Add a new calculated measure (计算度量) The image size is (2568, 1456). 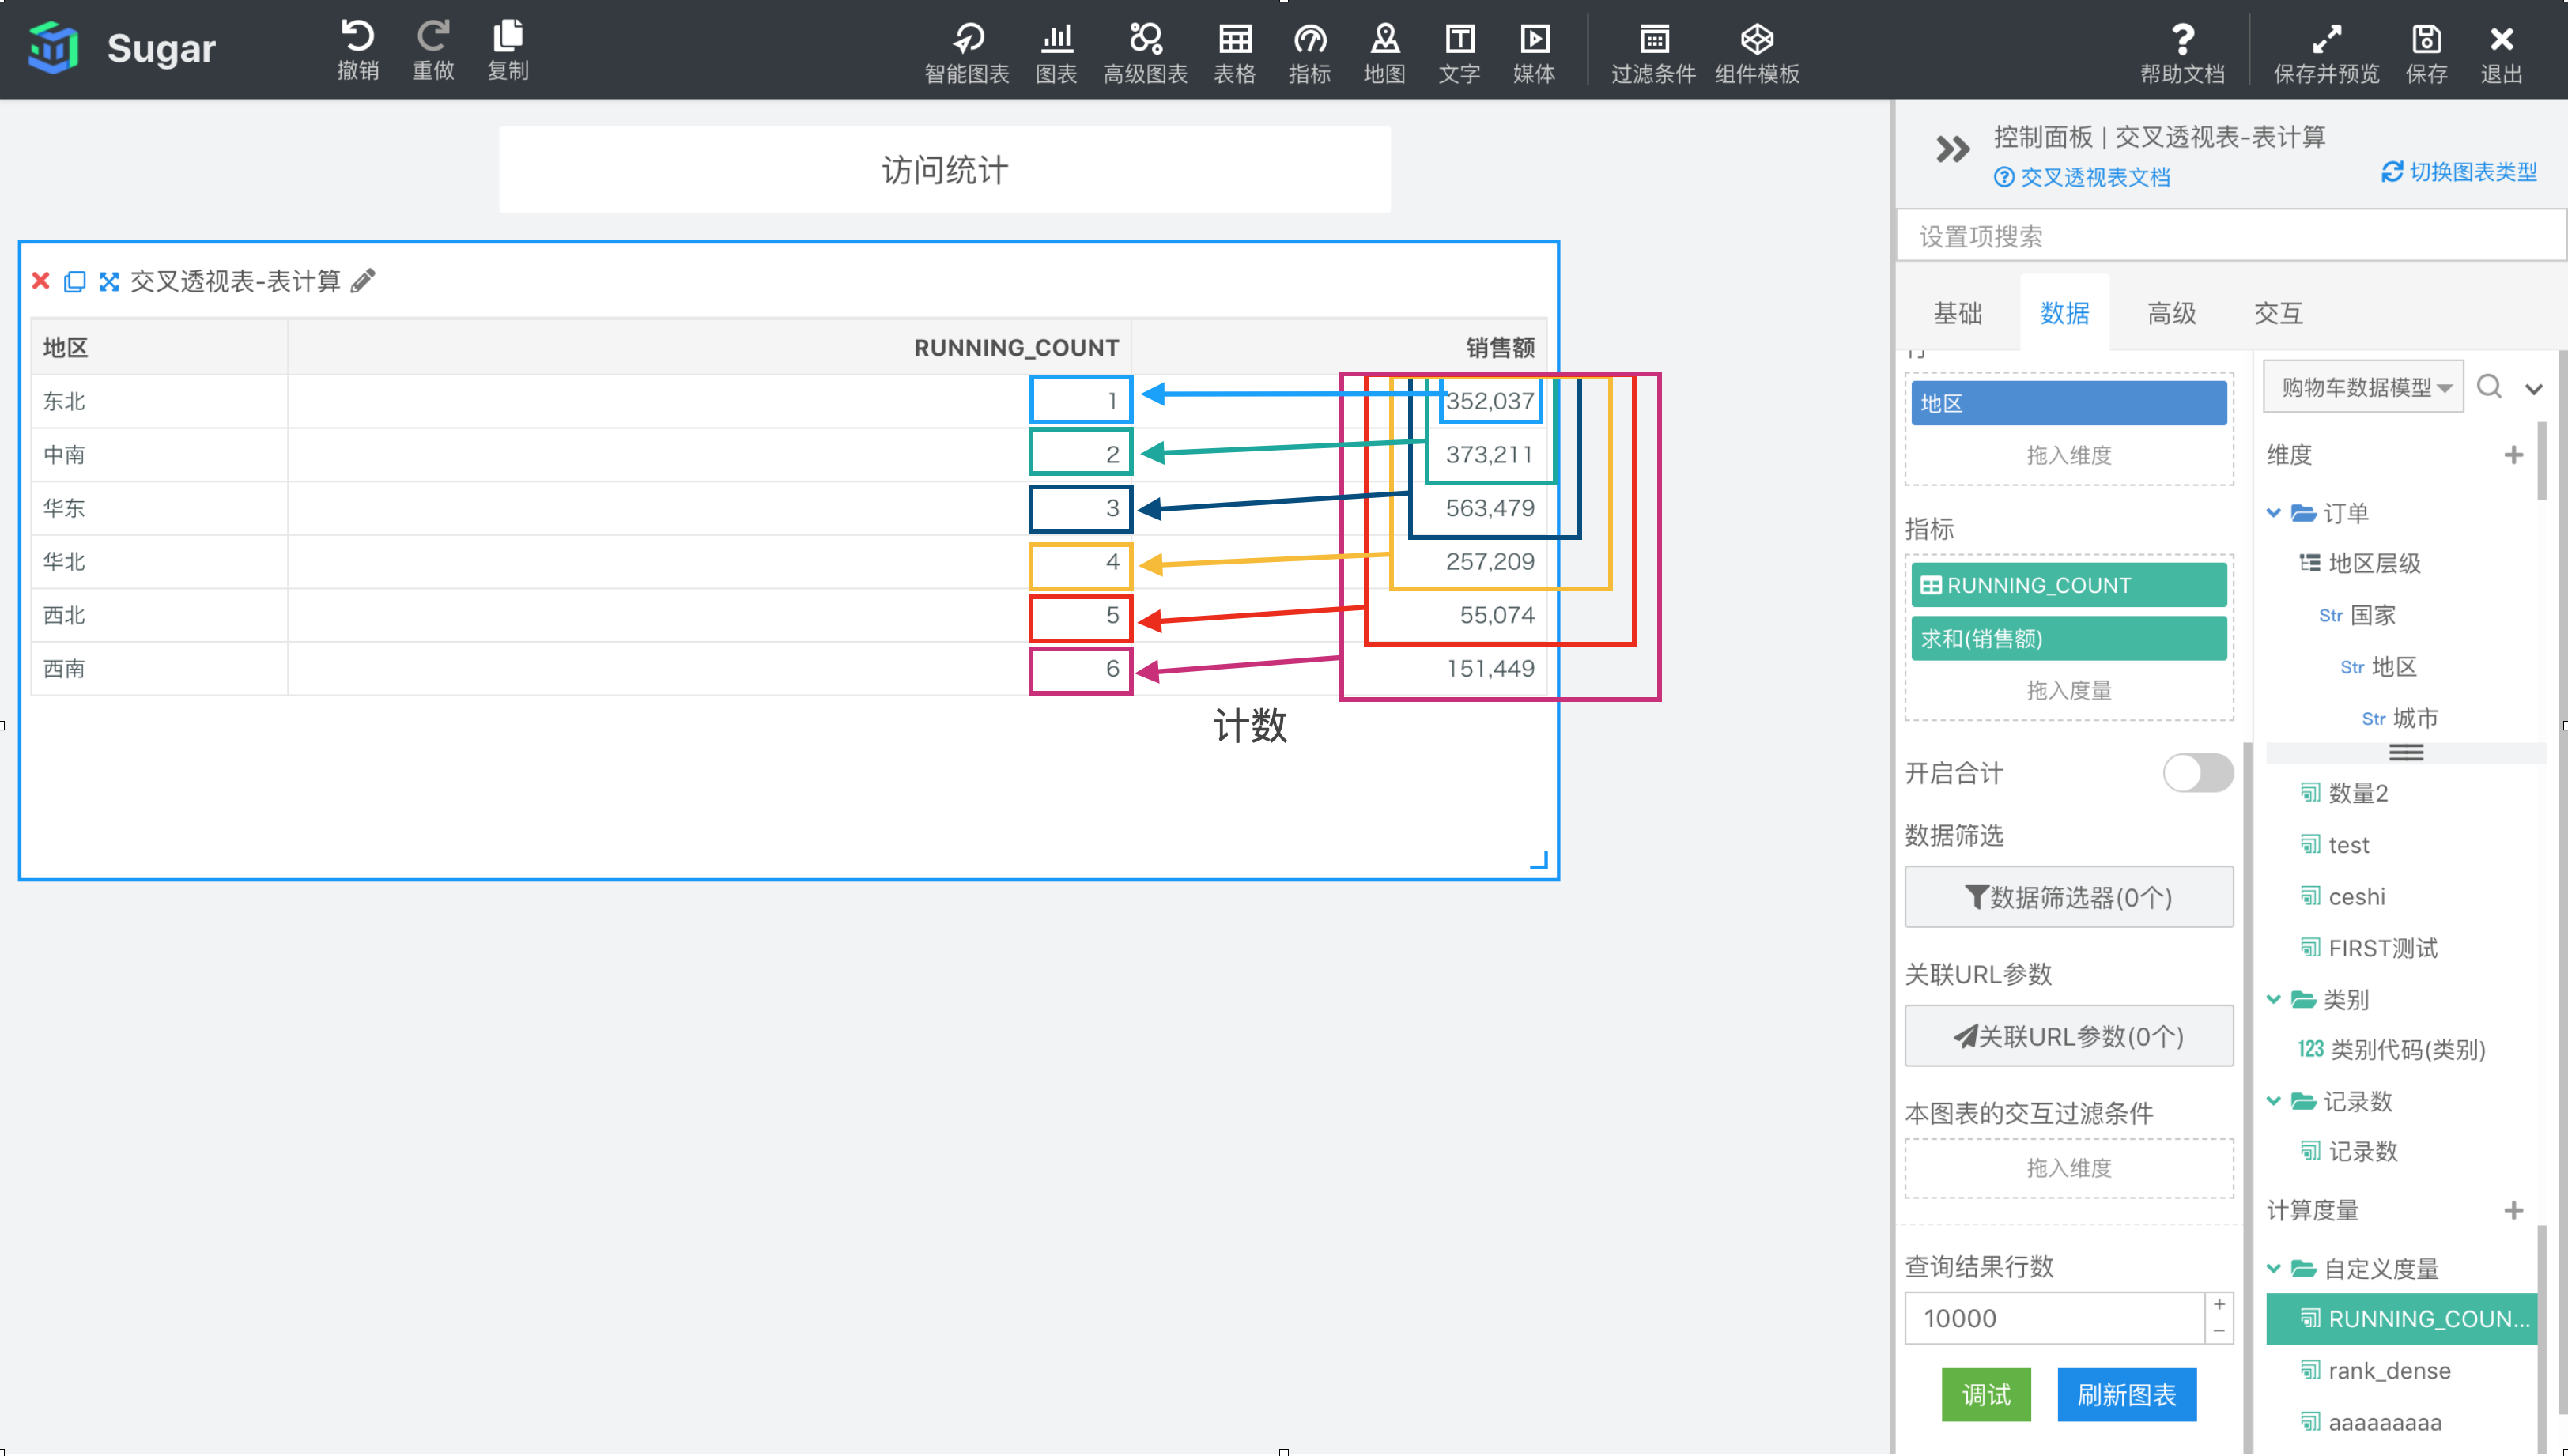coord(2513,1210)
